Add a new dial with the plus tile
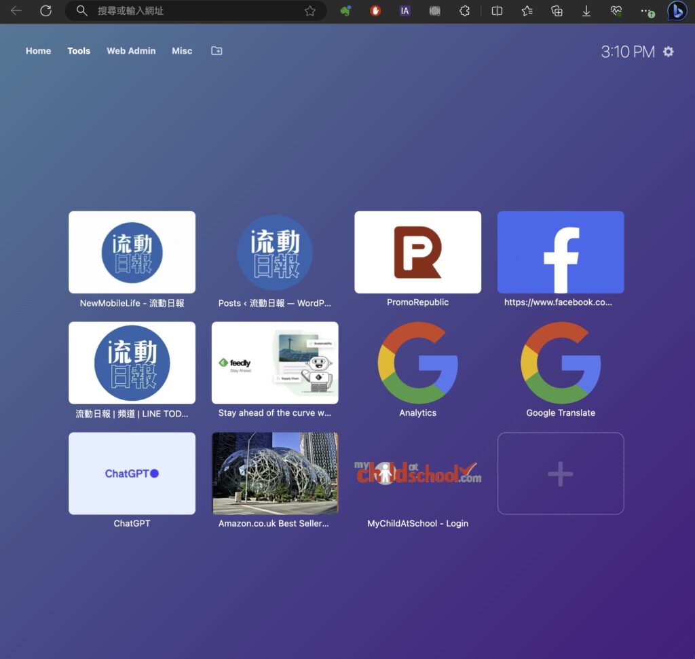Viewport: 695px width, 659px height. (561, 474)
